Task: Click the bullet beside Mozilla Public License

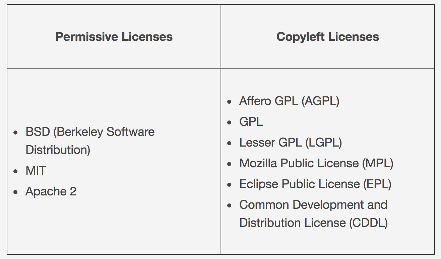Action: coord(229,164)
